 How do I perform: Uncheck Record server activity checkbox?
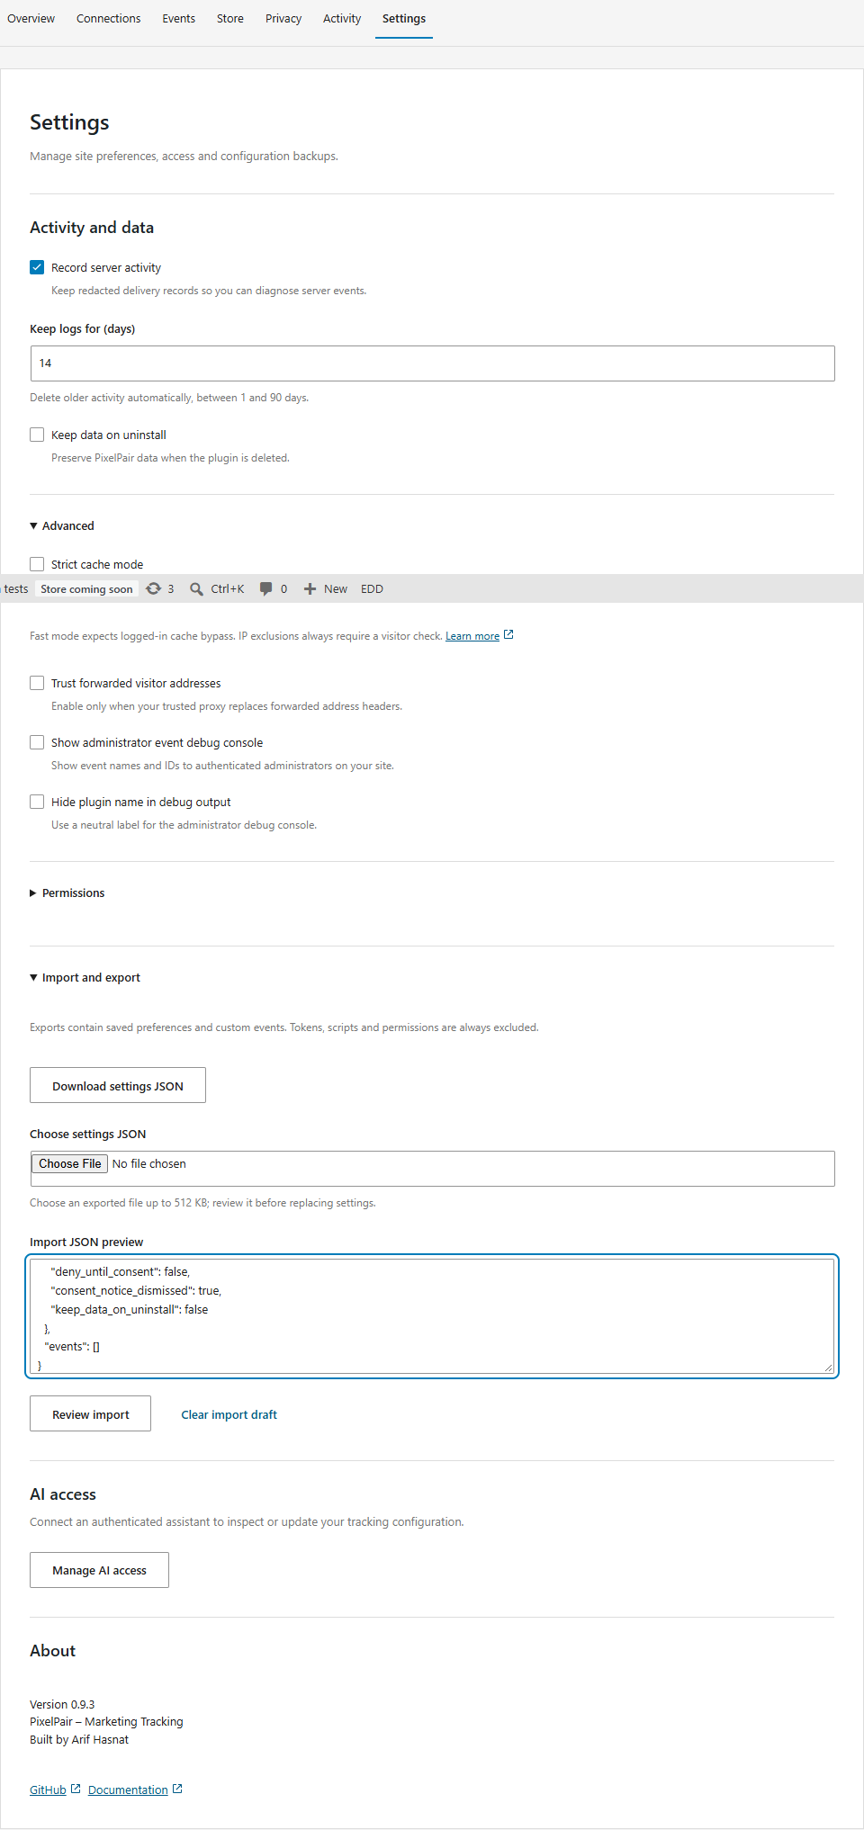pos(37,267)
